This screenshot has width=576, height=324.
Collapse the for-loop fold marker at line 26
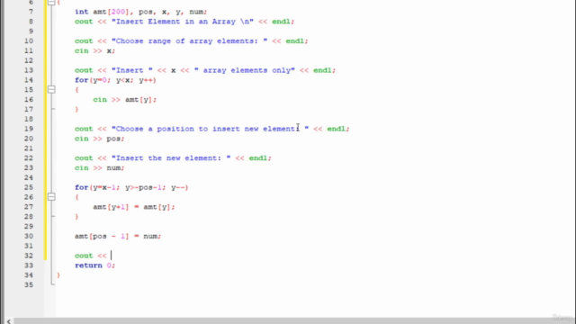[x=51, y=197]
